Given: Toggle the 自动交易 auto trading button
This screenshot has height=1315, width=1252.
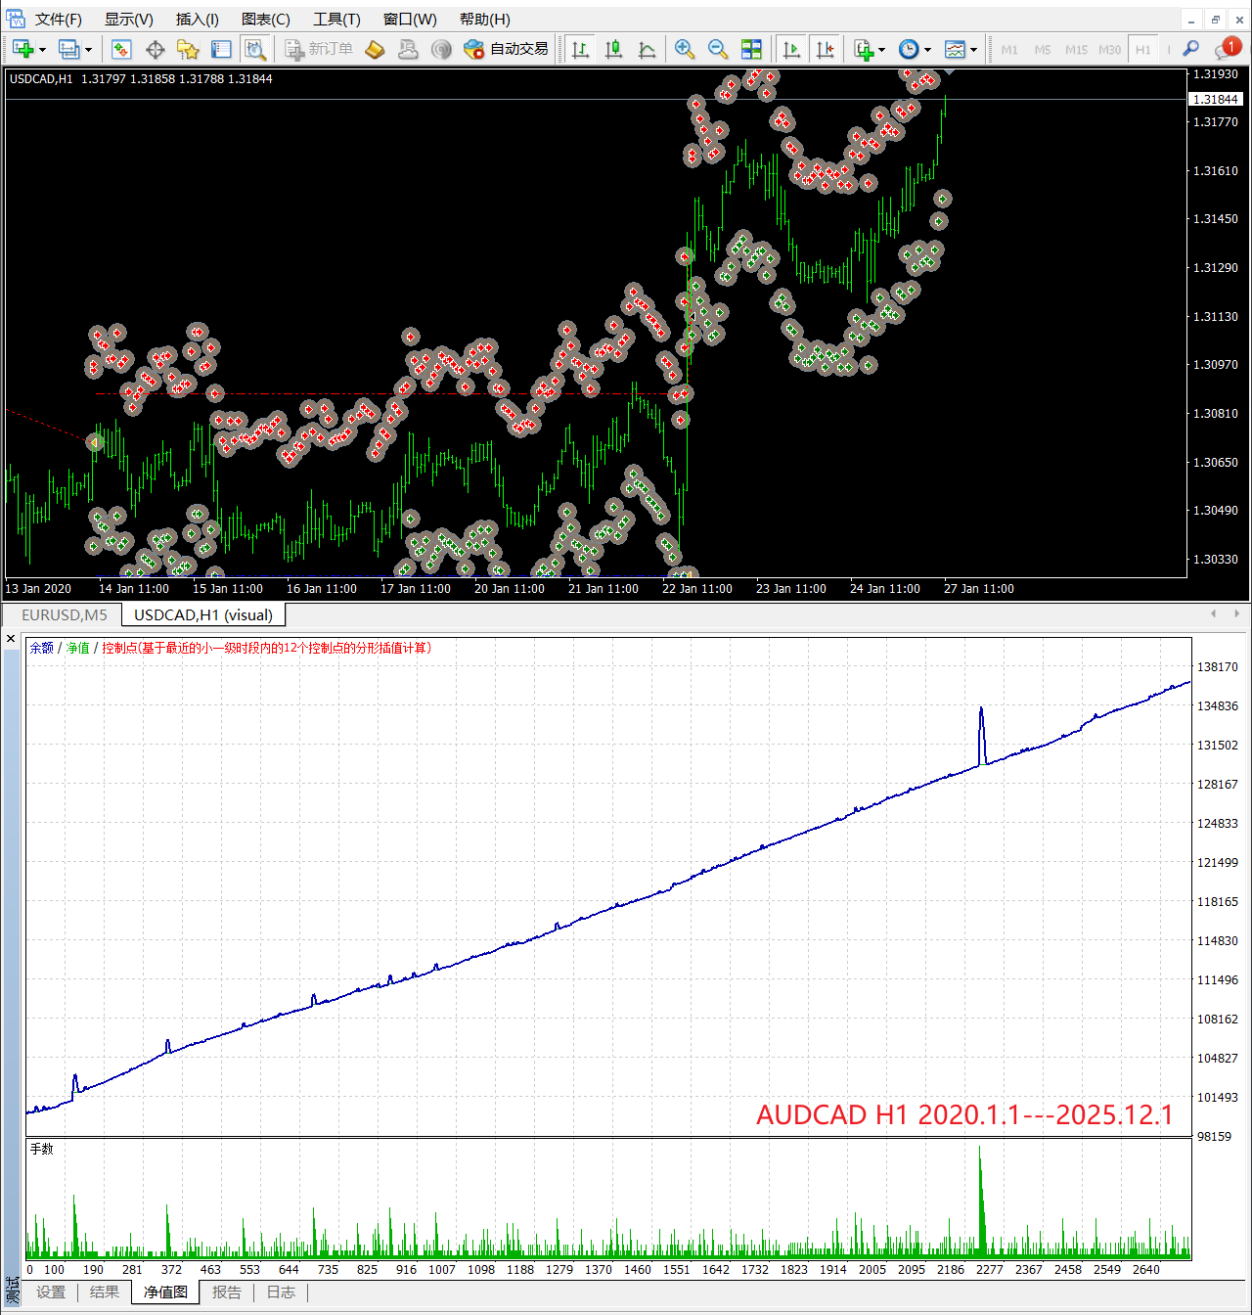Looking at the screenshot, I should [x=507, y=49].
